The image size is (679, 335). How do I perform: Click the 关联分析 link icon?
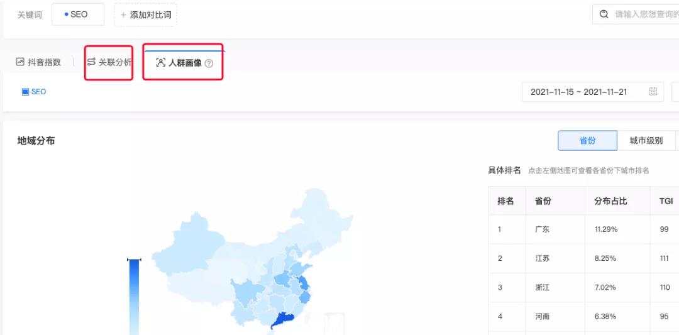91,62
